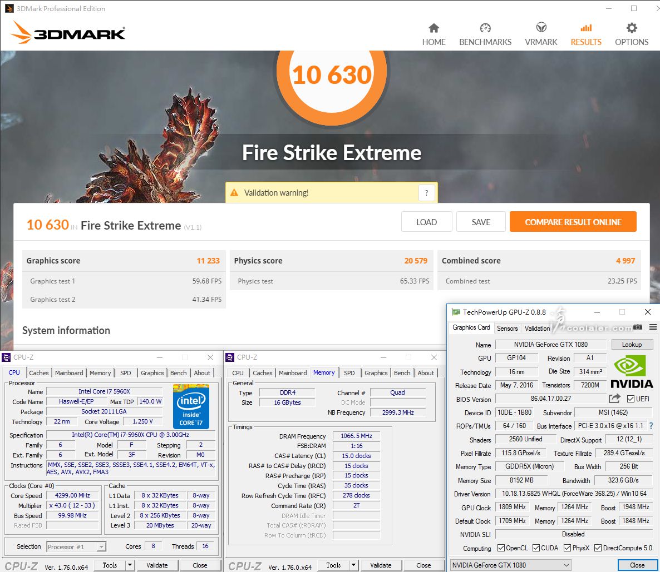Toggle the PhysX checkbox
Screen dimensions: 660x572
(567, 548)
